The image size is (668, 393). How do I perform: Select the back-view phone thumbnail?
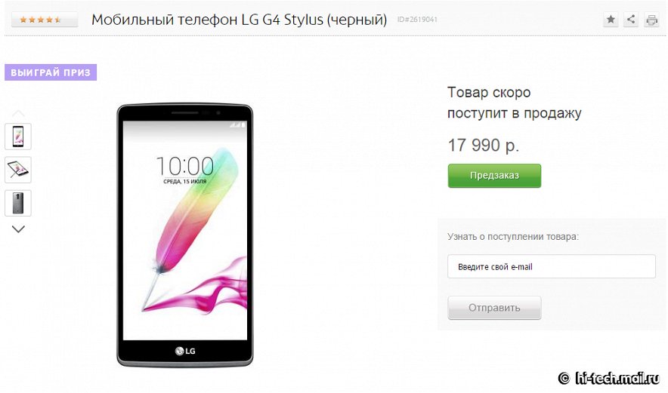[x=18, y=203]
